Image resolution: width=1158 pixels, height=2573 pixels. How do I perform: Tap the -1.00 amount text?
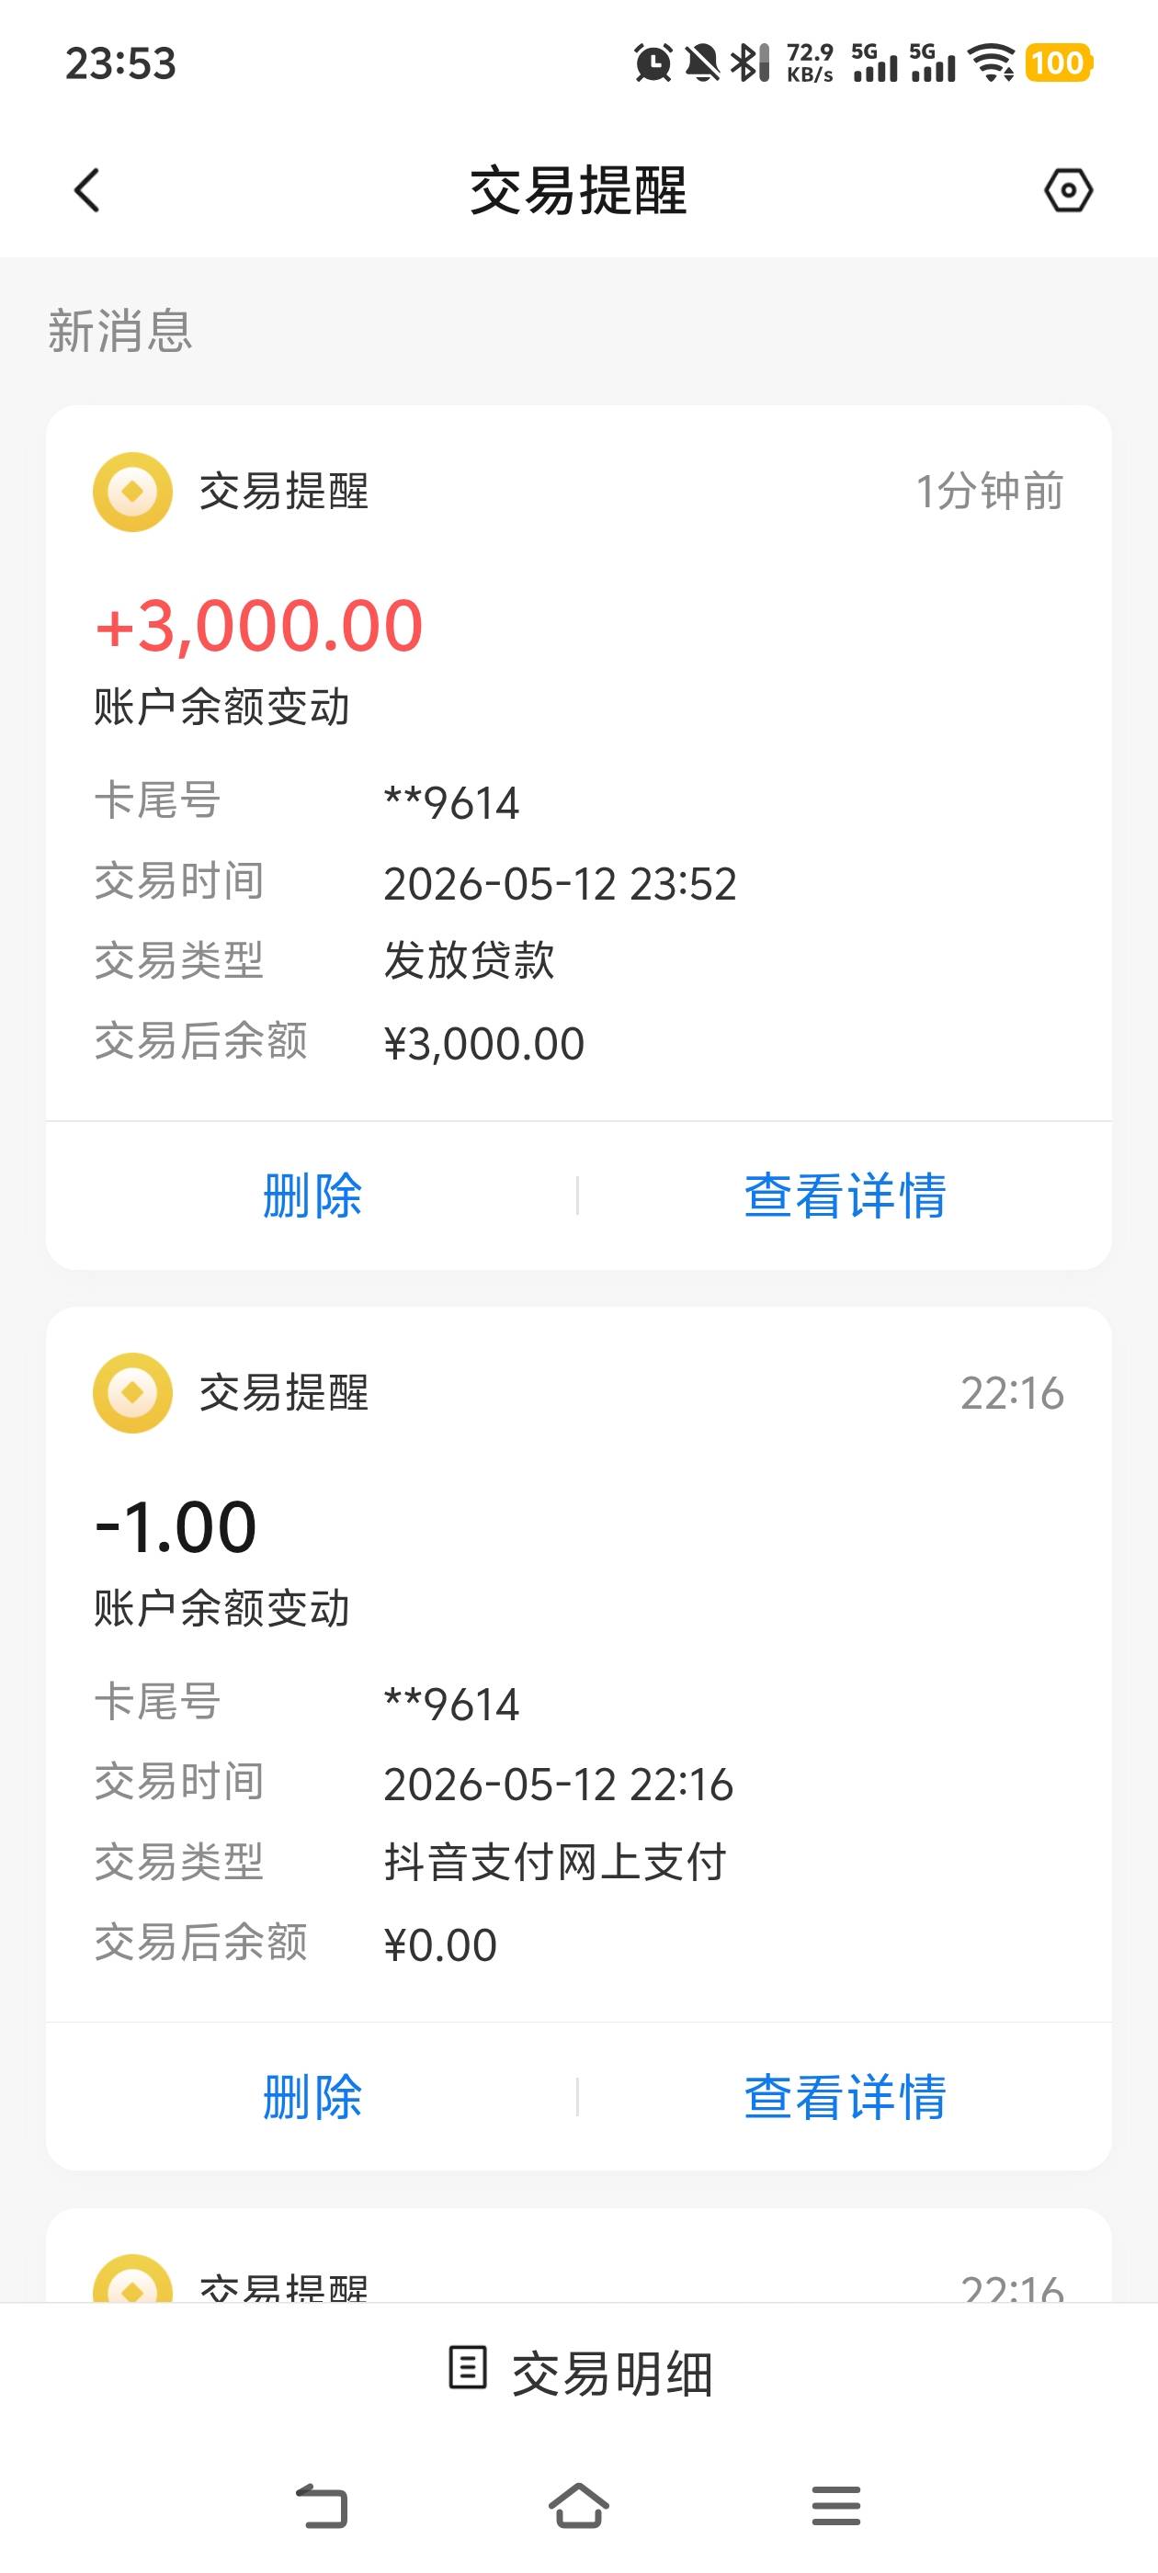pos(175,1527)
